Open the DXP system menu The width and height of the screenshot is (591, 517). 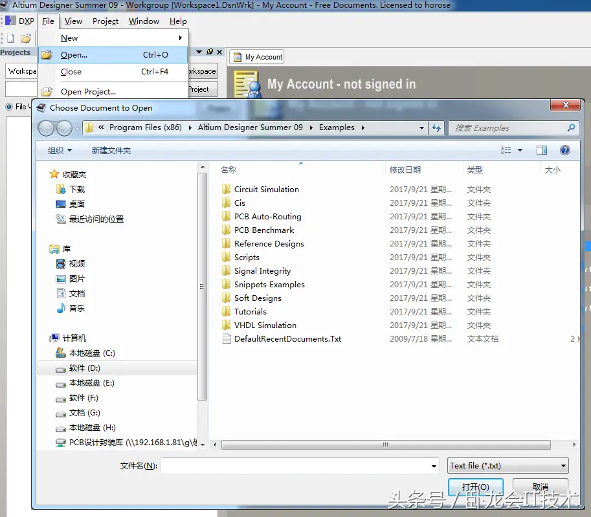[x=19, y=21]
